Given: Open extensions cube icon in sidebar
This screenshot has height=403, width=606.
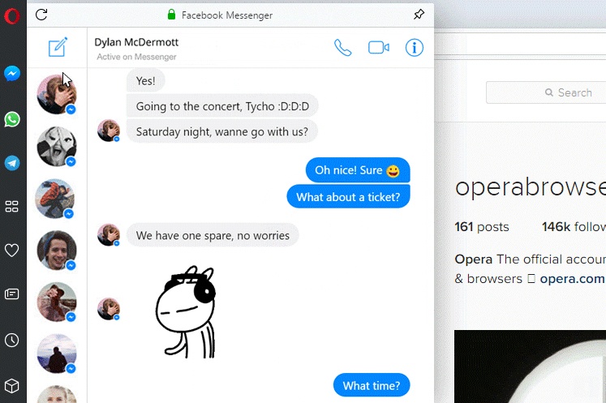Looking at the screenshot, I should point(11,386).
